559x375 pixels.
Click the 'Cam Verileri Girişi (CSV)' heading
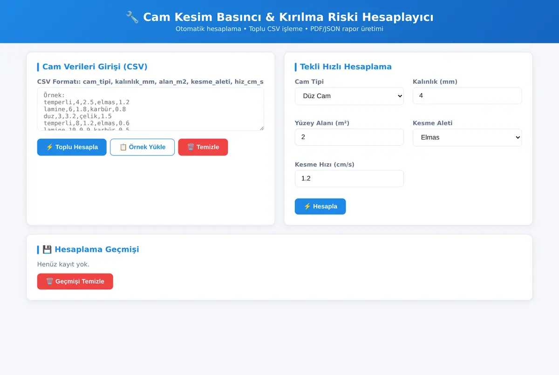[95, 67]
